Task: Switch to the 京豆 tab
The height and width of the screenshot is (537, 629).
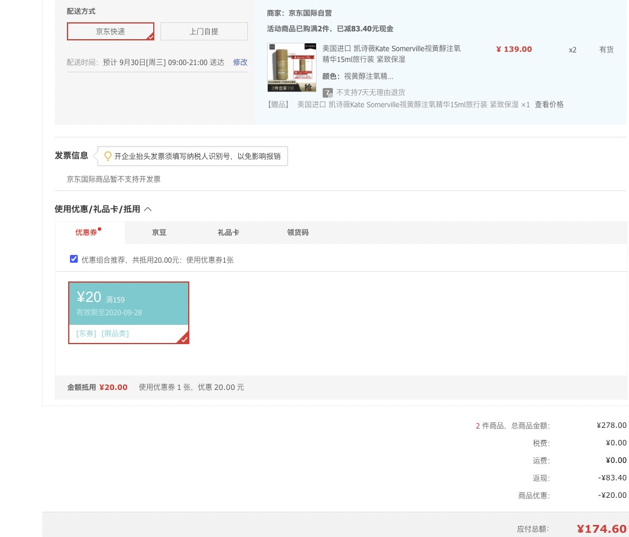Action: [159, 232]
